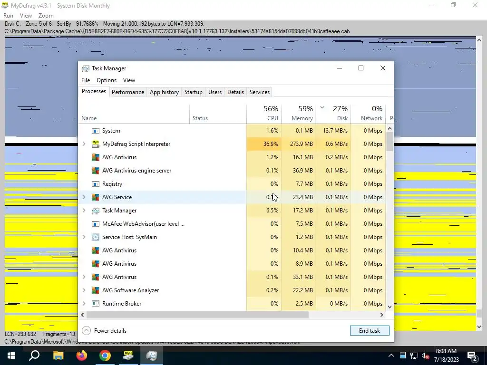Click horizontal scrollbar left arrow

pos(82,315)
